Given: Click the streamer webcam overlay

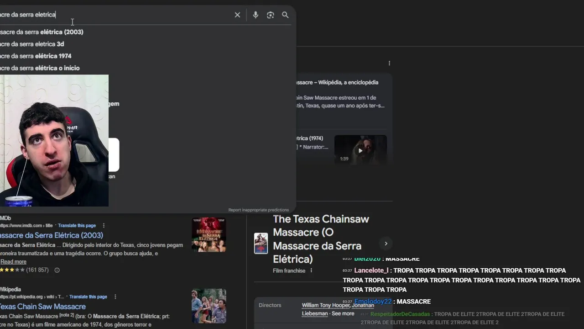Looking at the screenshot, I should tap(54, 141).
